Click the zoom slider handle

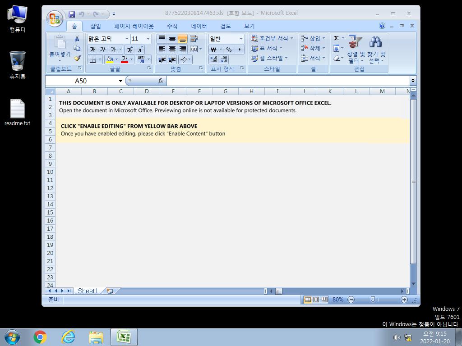tap(372, 300)
